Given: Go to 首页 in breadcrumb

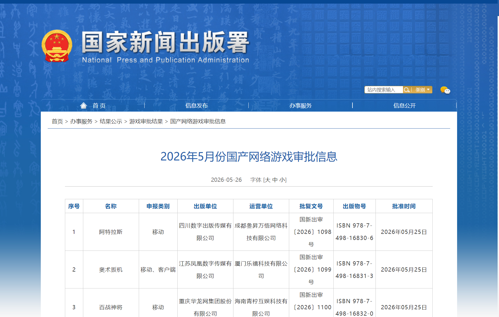Looking at the screenshot, I should (57, 121).
